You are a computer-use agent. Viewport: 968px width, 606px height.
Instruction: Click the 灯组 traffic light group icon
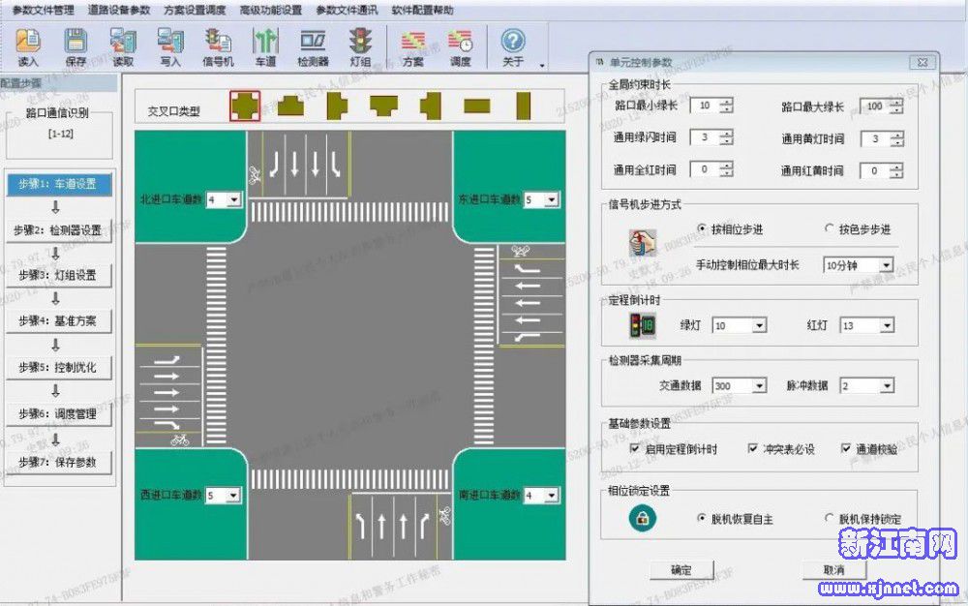pyautogui.click(x=361, y=46)
